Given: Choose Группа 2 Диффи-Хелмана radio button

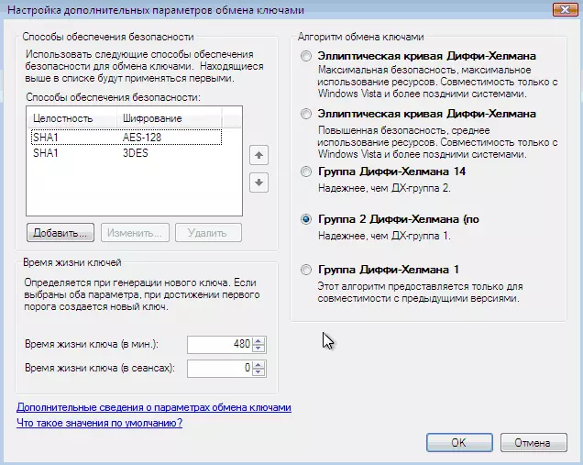Looking at the screenshot, I should pos(306,220).
